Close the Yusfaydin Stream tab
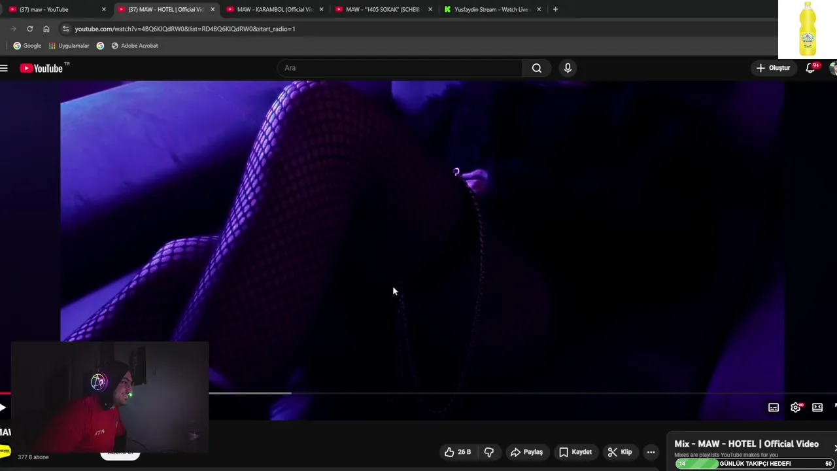The width and height of the screenshot is (837, 471). point(539,9)
